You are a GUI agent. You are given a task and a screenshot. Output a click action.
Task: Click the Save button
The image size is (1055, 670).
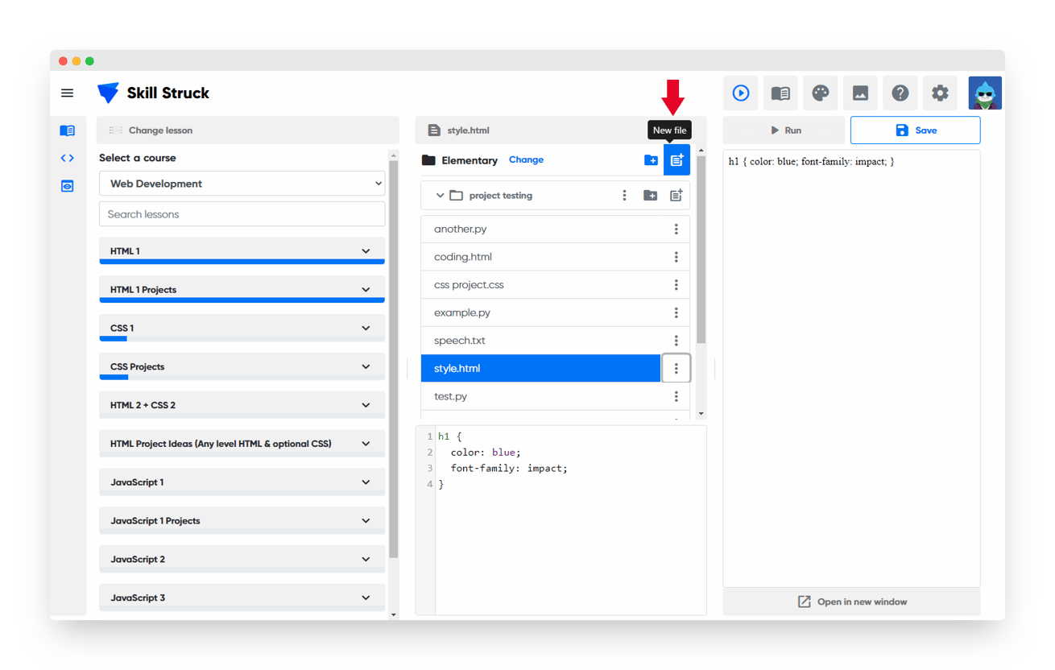[x=916, y=130]
